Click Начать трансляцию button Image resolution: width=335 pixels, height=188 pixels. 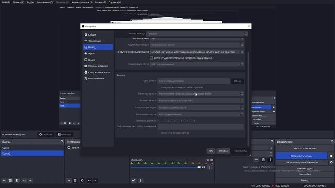(x=305, y=148)
